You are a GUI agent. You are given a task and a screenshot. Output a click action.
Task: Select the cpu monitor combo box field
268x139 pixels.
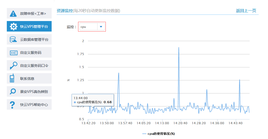pos(88,27)
